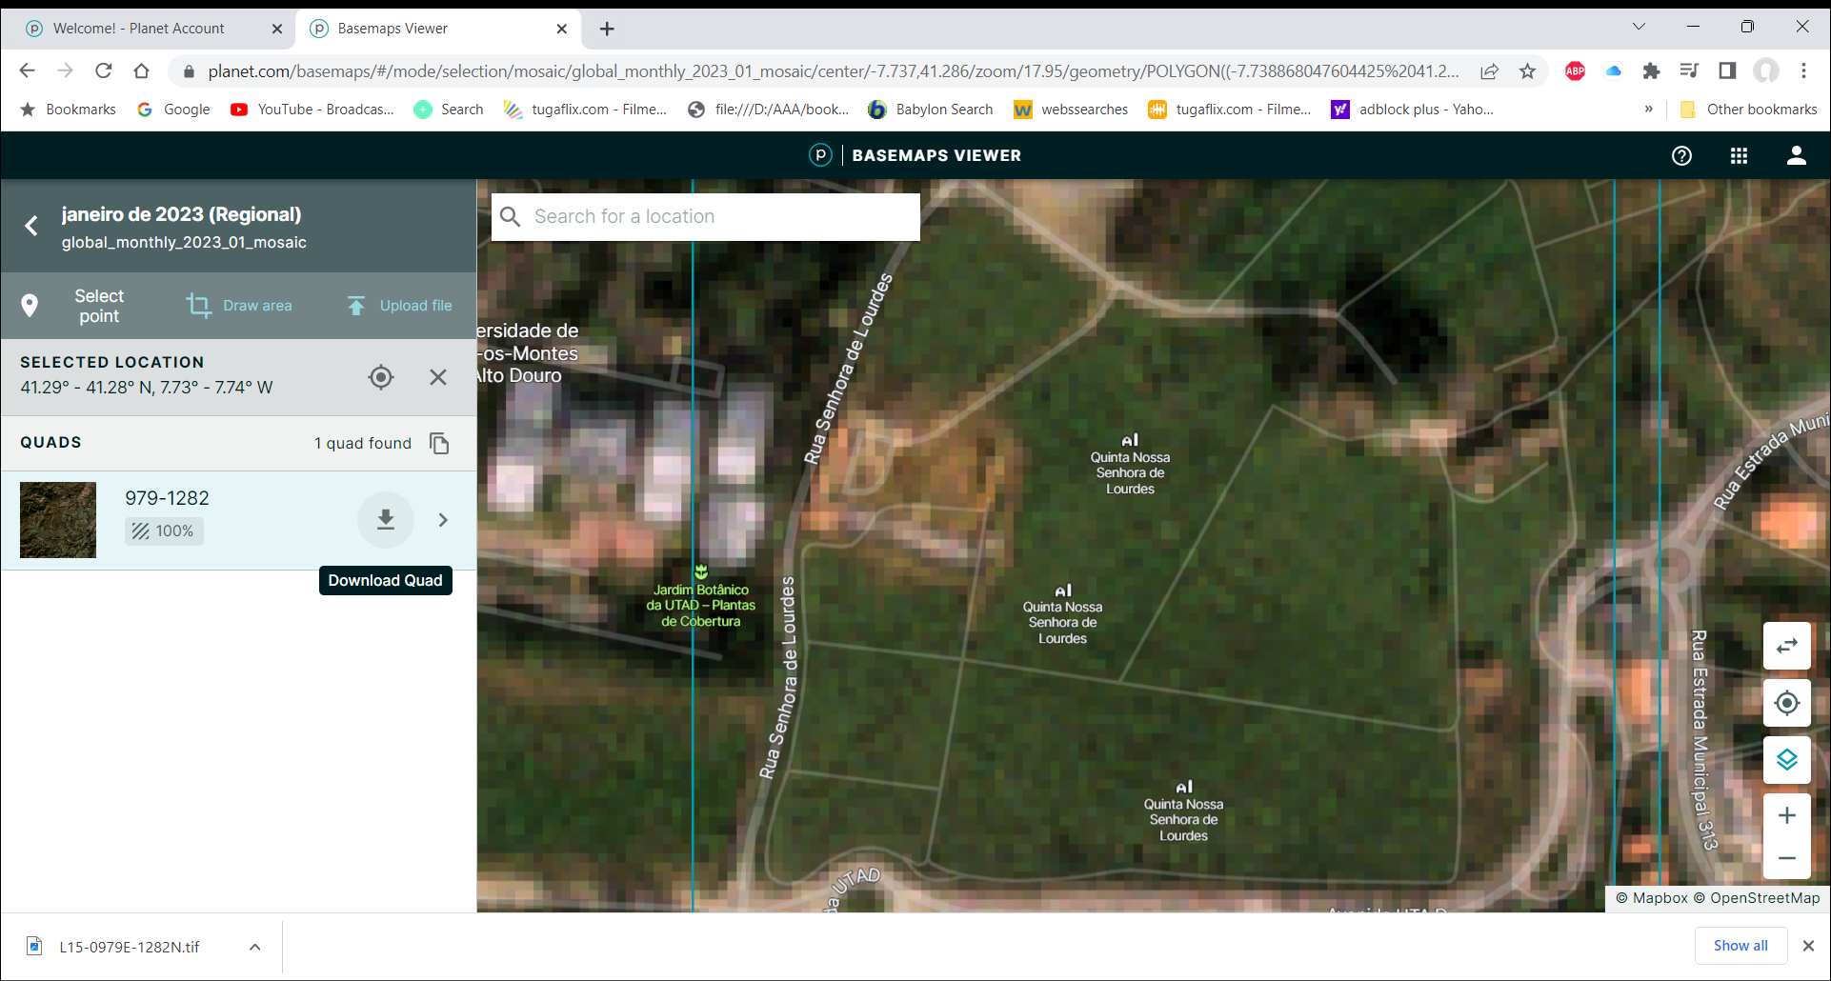Open the adblock plus - Yaho... bookmark
Screen dimensions: 1831x981
1413,110
